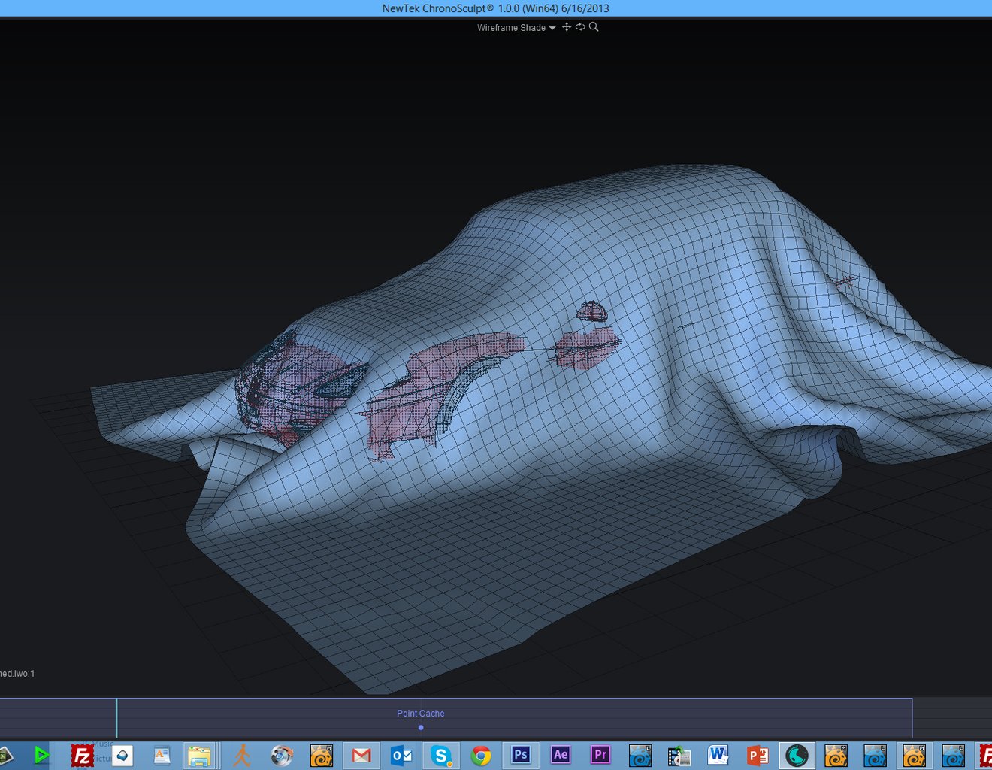Click the keyframe dot under Point Cache
The image size is (992, 770).
click(x=421, y=727)
